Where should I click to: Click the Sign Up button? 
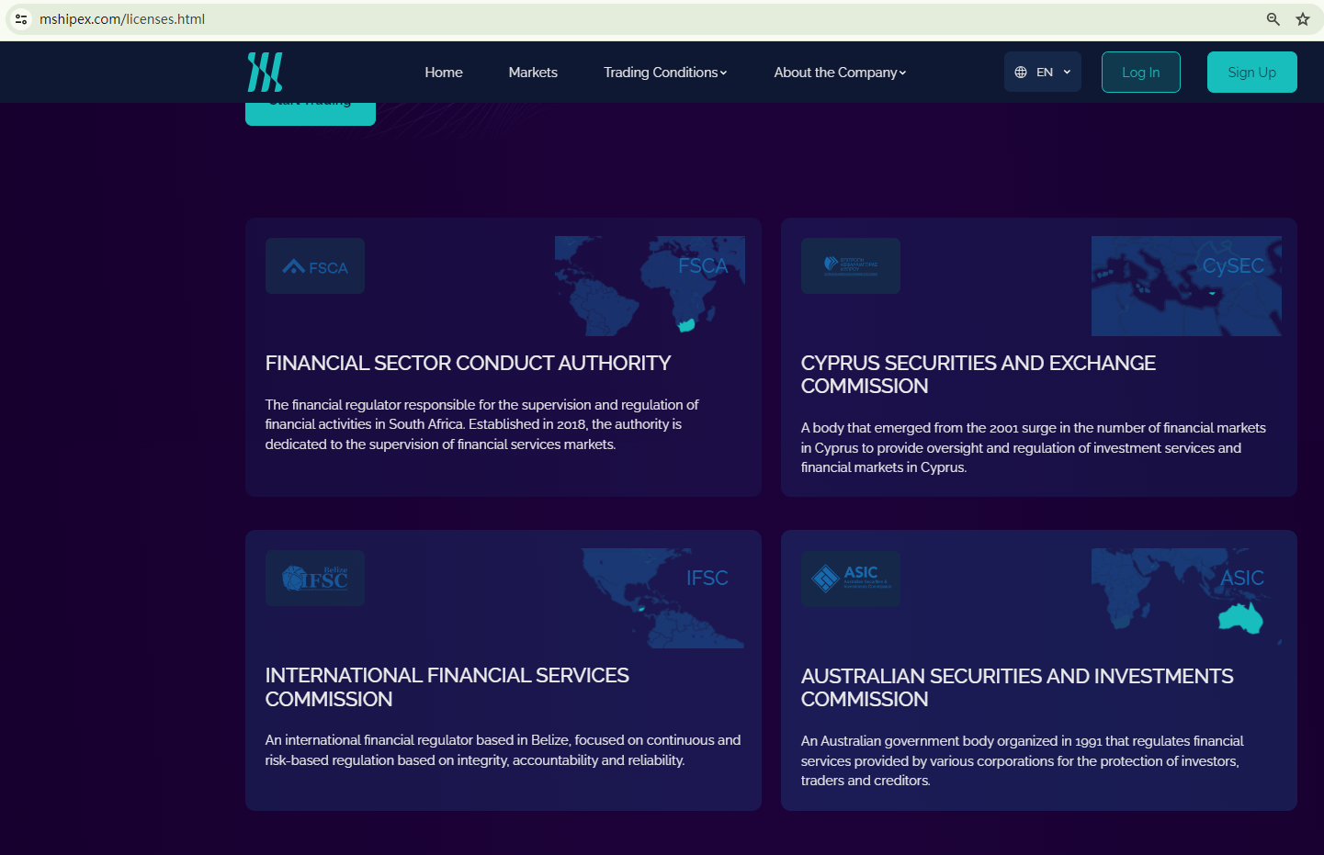click(1252, 73)
